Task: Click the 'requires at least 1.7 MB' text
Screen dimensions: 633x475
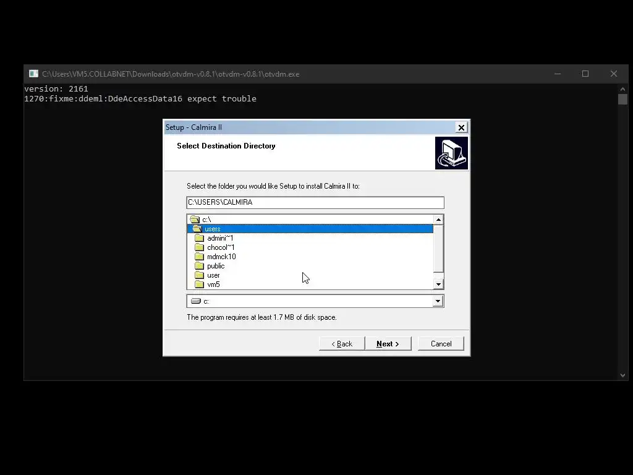Action: (261, 317)
